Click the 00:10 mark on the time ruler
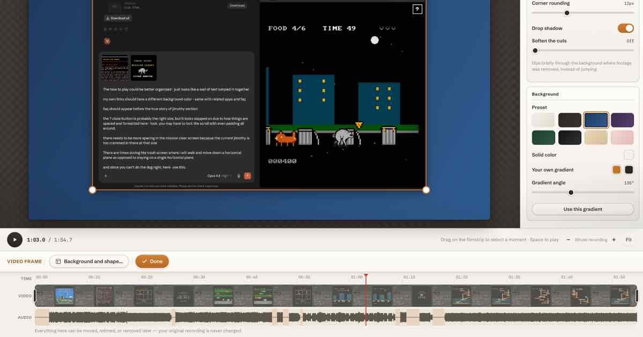The image size is (643, 337). coord(94,277)
